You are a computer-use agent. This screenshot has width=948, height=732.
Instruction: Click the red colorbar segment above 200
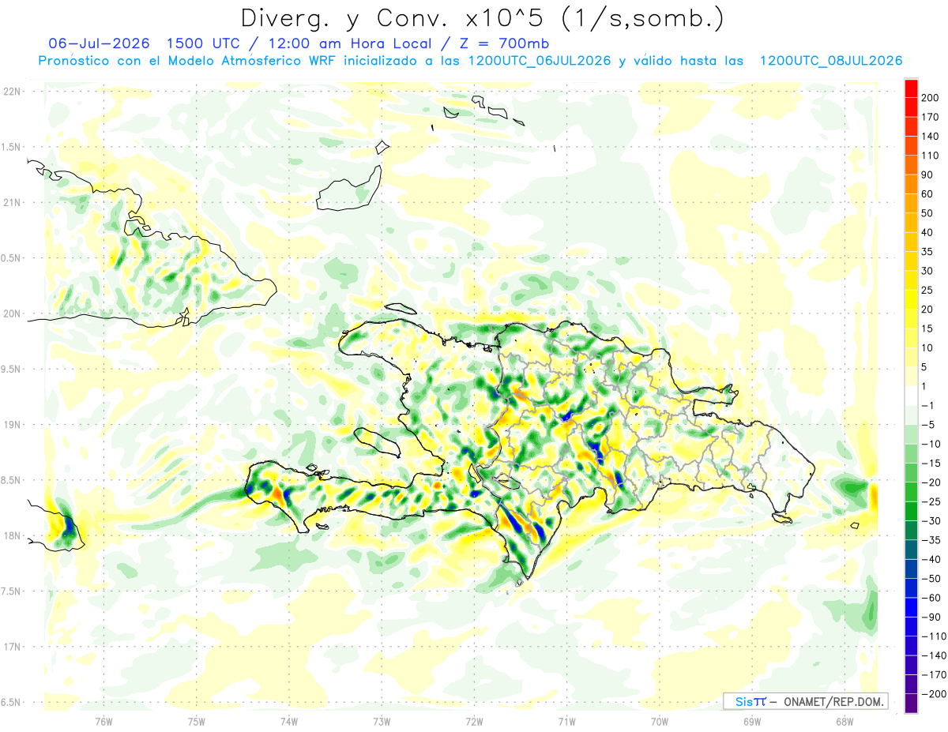click(x=911, y=88)
